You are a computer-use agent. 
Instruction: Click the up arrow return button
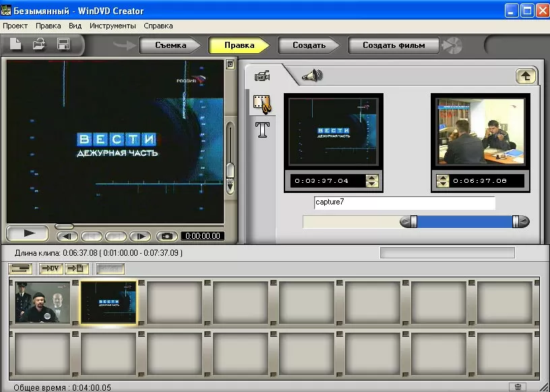coord(526,76)
